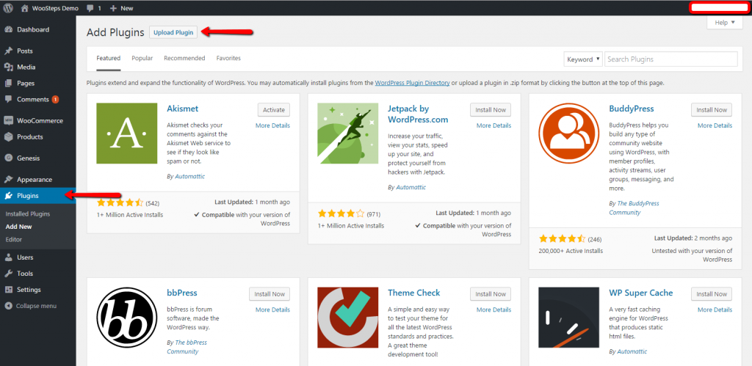Click the BuddyPress plugin logo
This screenshot has width=752, height=366.
coord(569,133)
